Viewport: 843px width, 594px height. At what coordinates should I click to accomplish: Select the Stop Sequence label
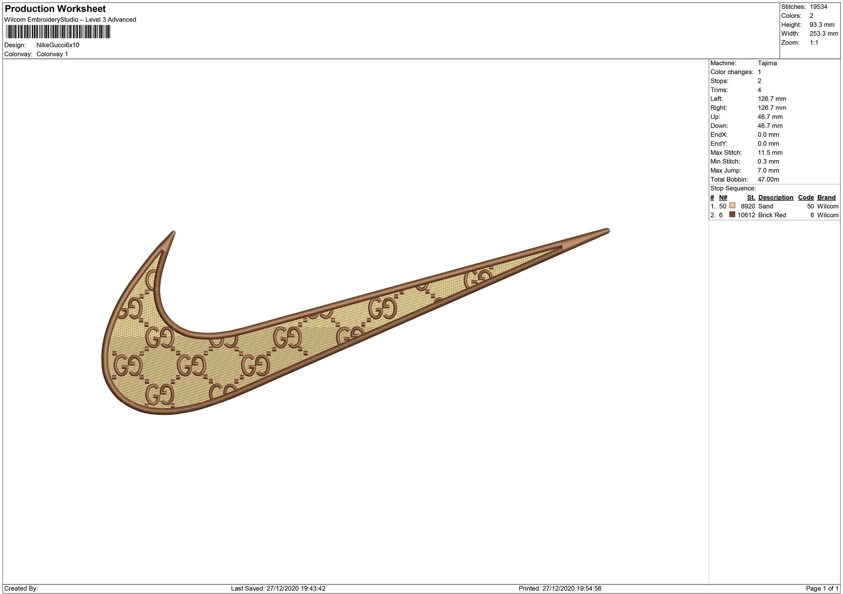click(x=733, y=188)
